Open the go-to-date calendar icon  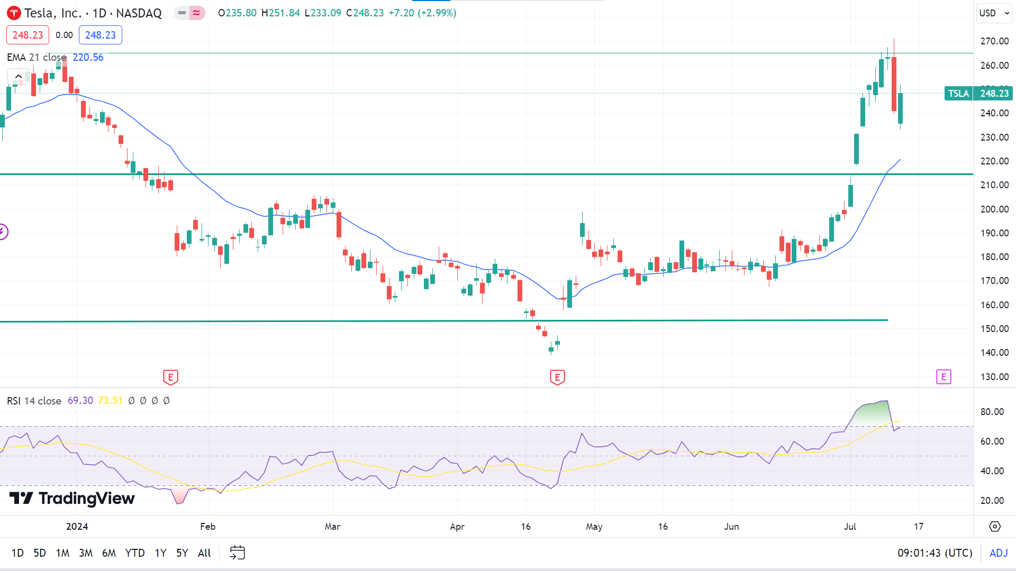[x=237, y=553]
